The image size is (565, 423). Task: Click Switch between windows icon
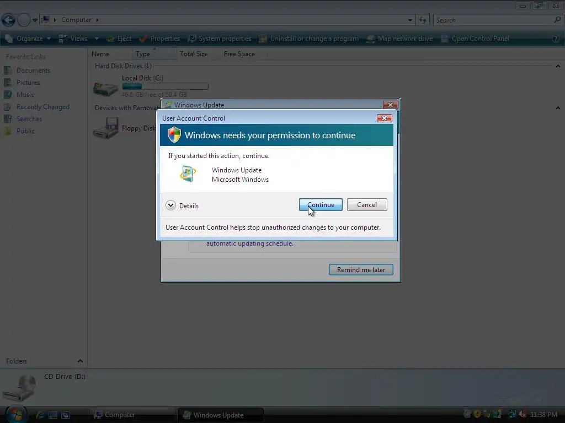(x=65, y=415)
